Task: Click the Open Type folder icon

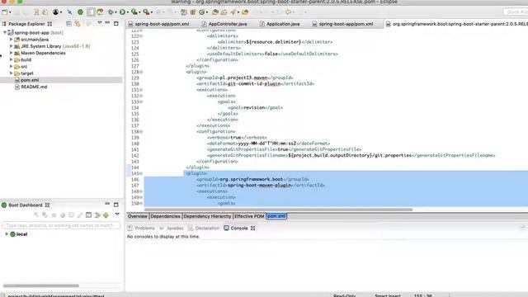Action: [x=215, y=12]
